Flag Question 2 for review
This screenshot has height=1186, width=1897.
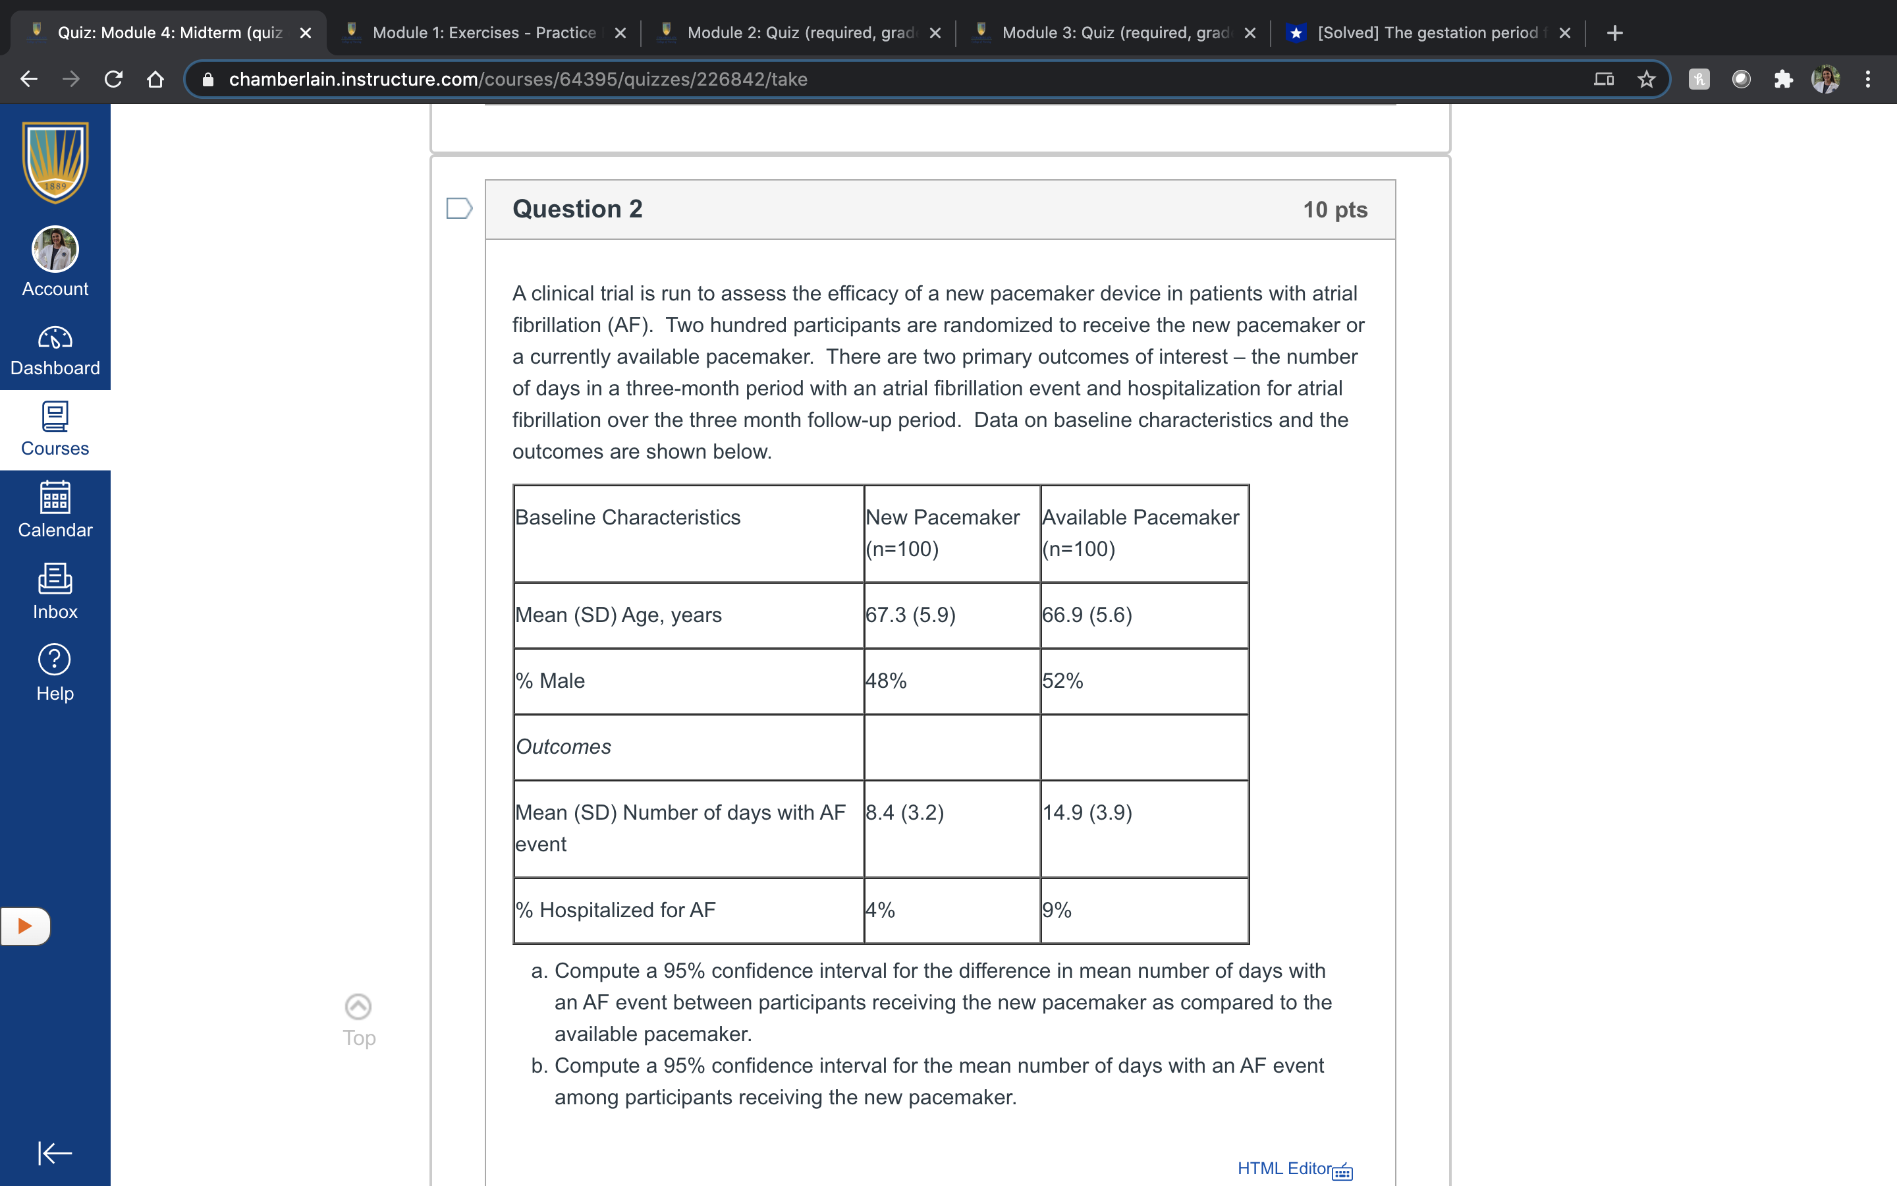click(458, 208)
